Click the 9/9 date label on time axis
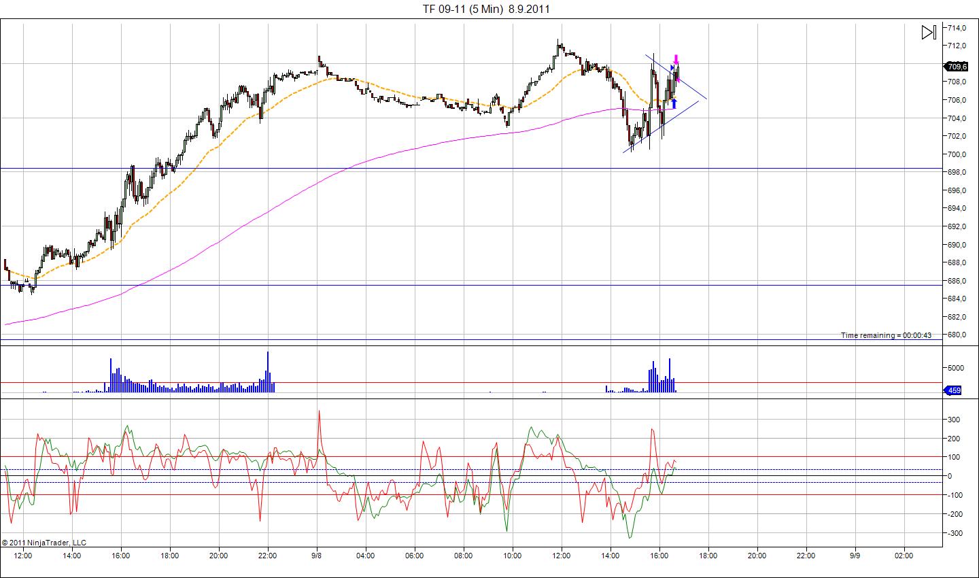This screenshot has width=979, height=578. coord(855,556)
